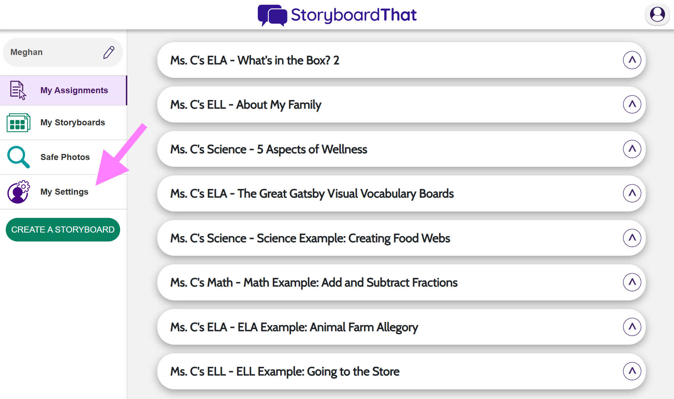Click the Safe Photos magnifying glass icon
Screen dimensions: 674x399
(18, 157)
